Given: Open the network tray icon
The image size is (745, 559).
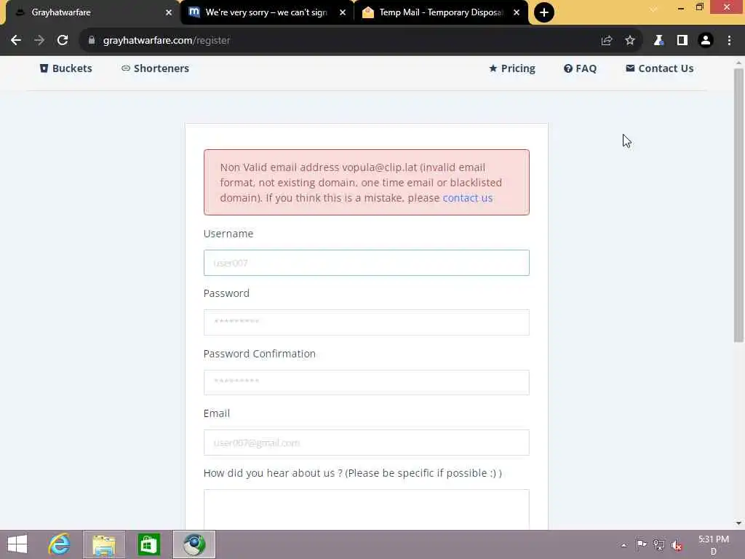Looking at the screenshot, I should click(x=659, y=544).
